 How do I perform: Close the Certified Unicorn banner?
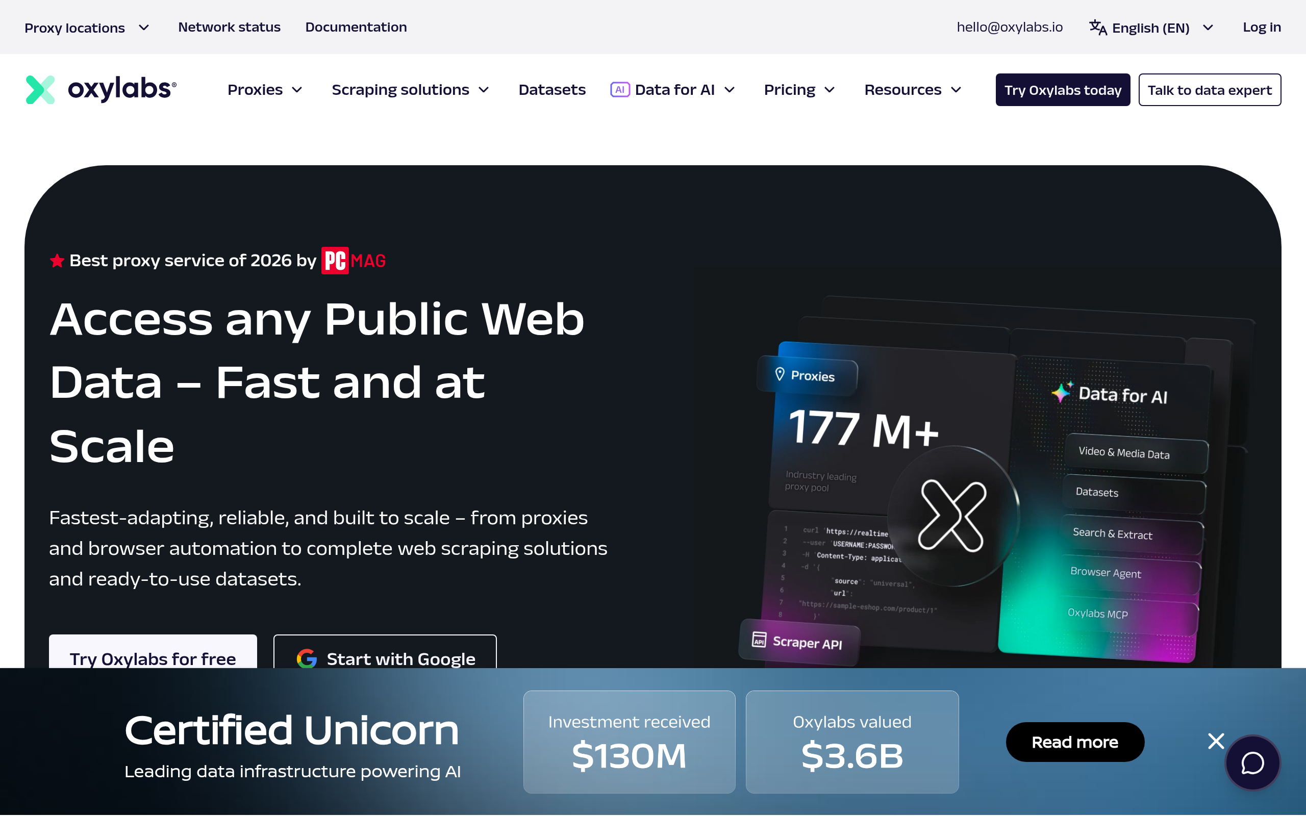coord(1216,742)
